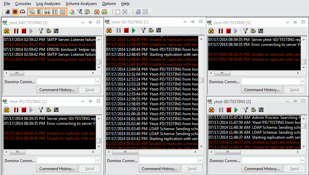
Task: Choose the grid tile layout icon
Action: (x=62, y=12)
